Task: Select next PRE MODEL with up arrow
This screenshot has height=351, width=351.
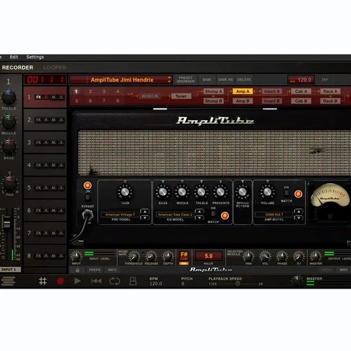Action: pyautogui.click(x=145, y=211)
